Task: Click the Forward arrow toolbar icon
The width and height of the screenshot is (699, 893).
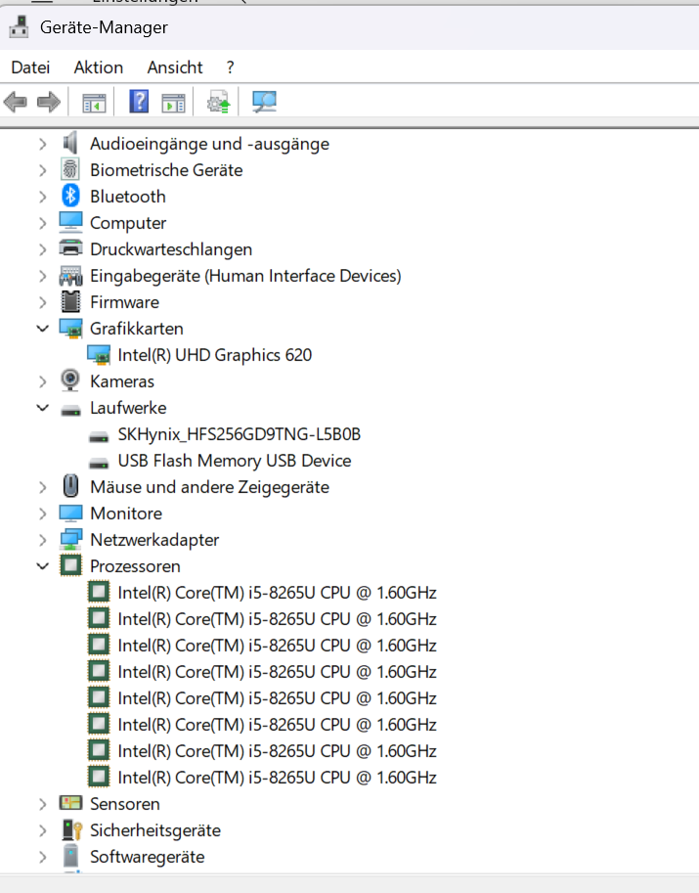Action: pos(48,102)
